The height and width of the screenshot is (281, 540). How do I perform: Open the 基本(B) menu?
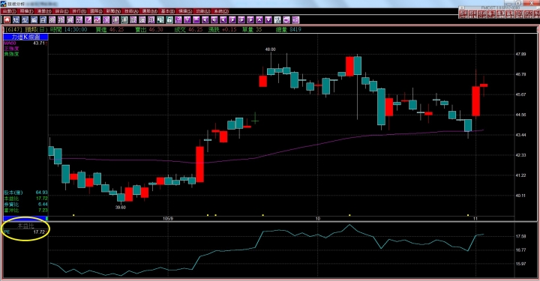(167, 11)
